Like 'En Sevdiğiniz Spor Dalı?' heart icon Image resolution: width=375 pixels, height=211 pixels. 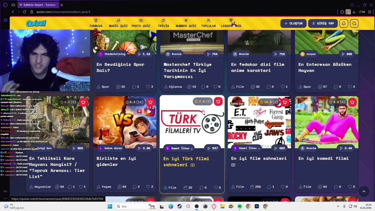pos(148,87)
